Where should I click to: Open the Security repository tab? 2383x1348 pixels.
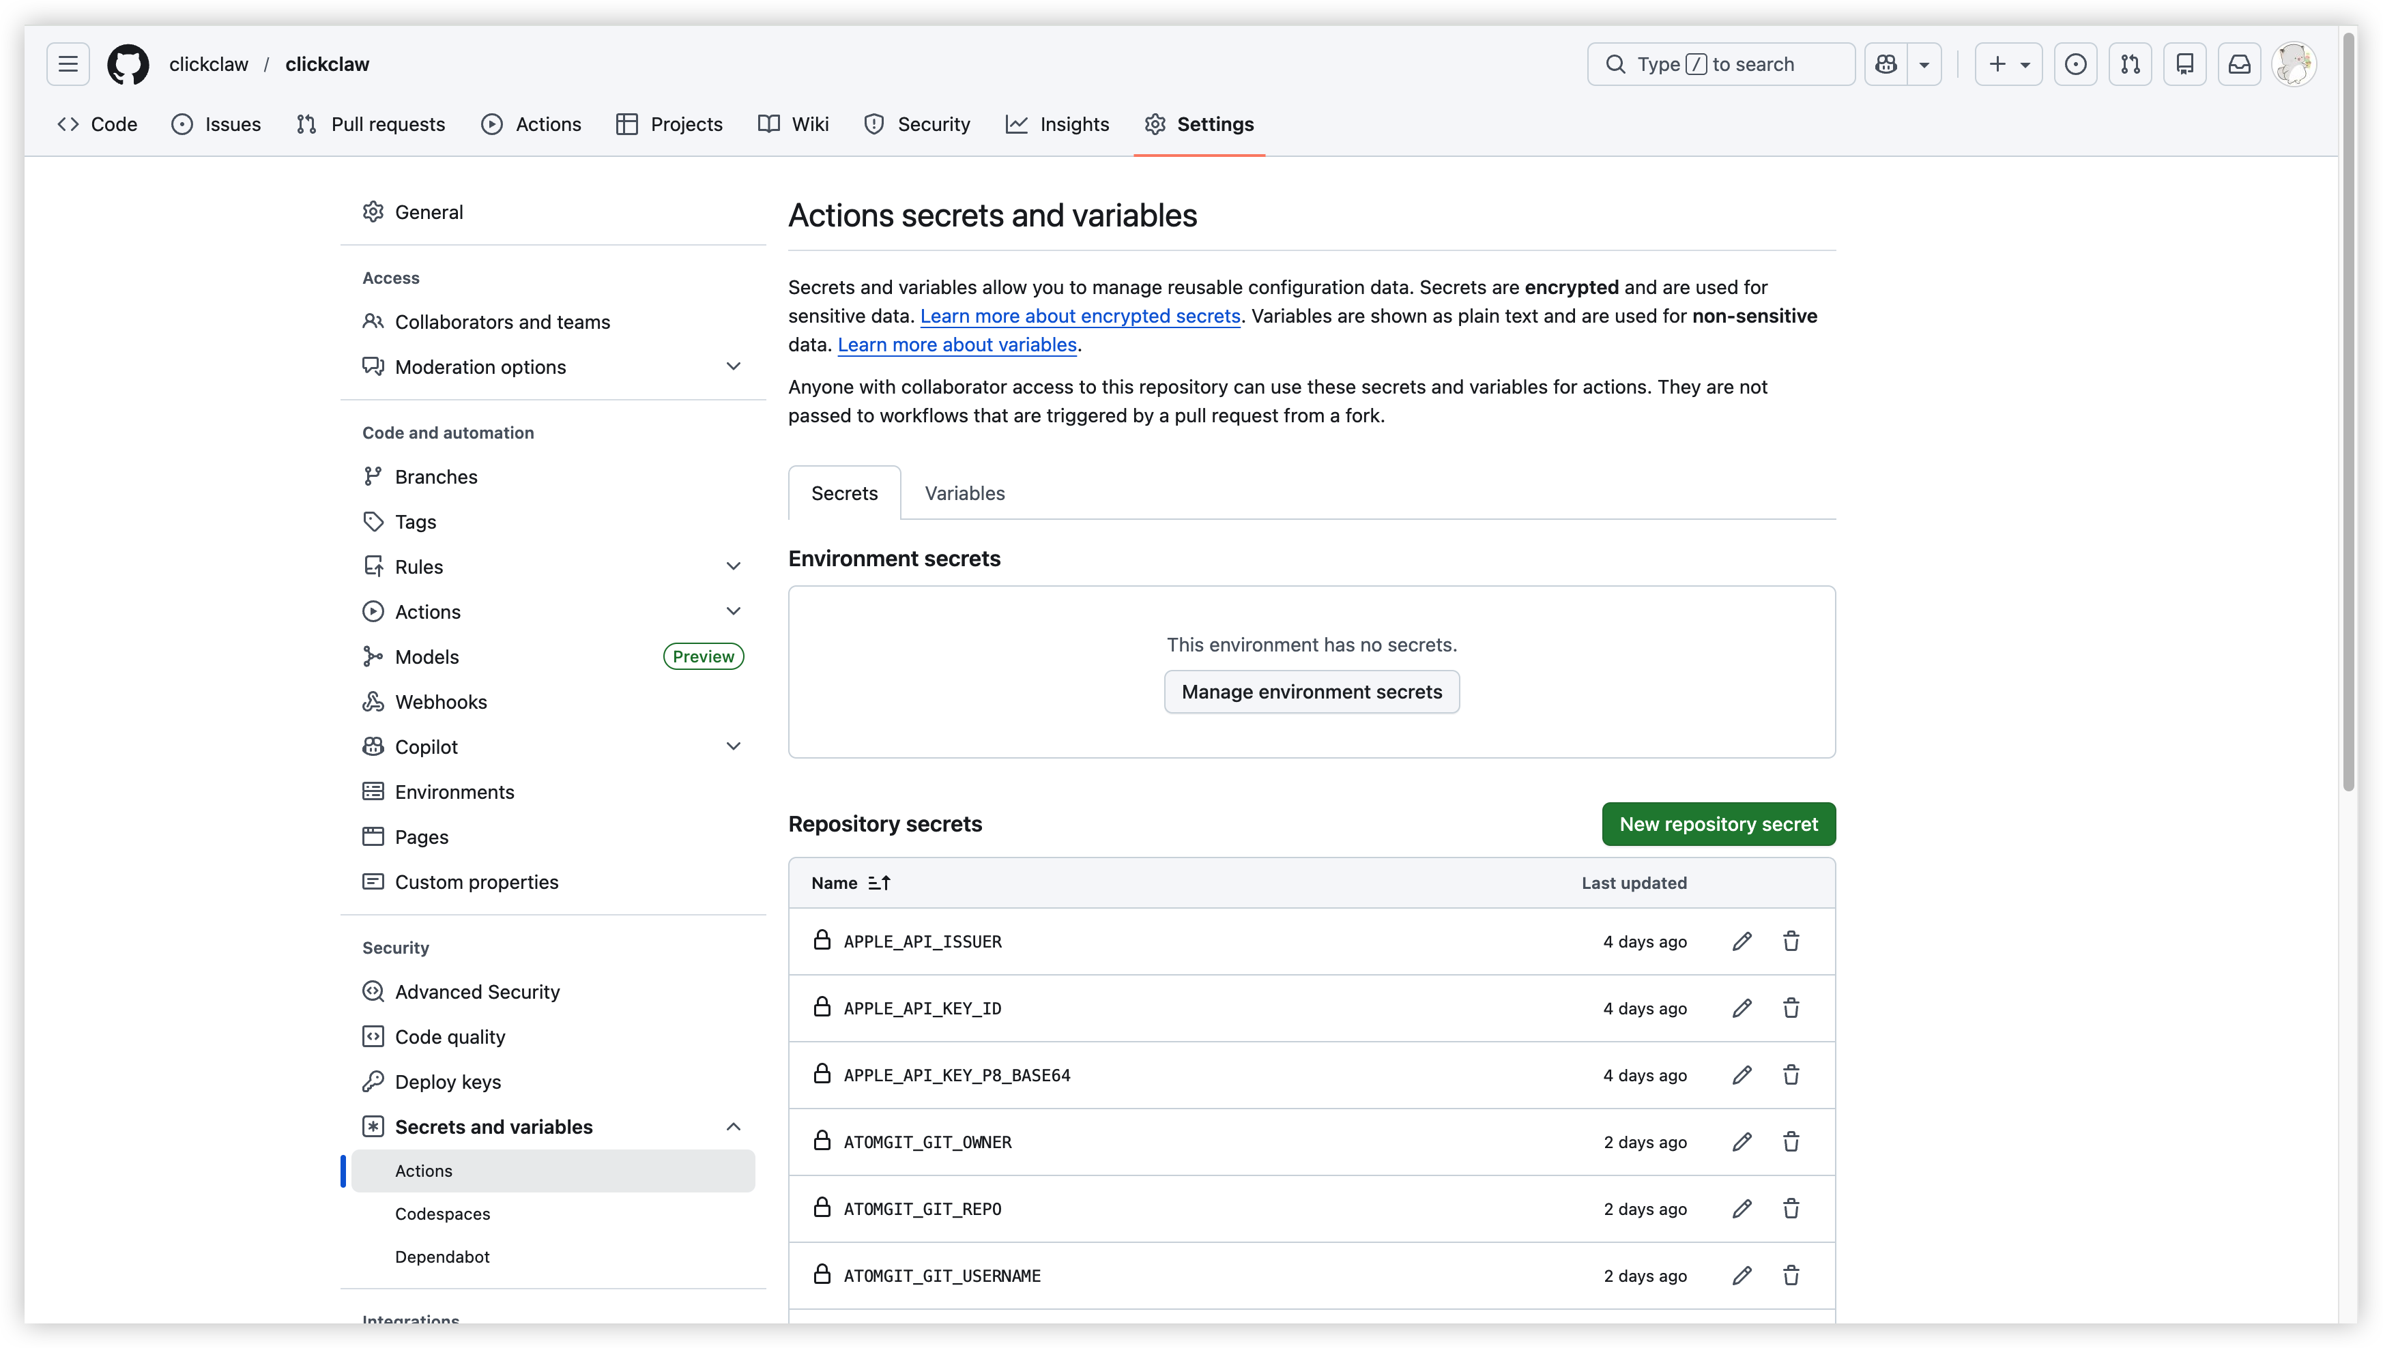click(x=917, y=124)
